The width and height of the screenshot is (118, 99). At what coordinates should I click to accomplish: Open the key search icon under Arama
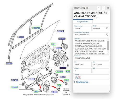click(x=76, y=77)
